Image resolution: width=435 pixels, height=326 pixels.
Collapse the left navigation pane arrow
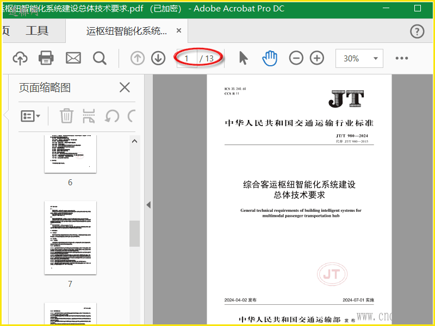[148, 205]
